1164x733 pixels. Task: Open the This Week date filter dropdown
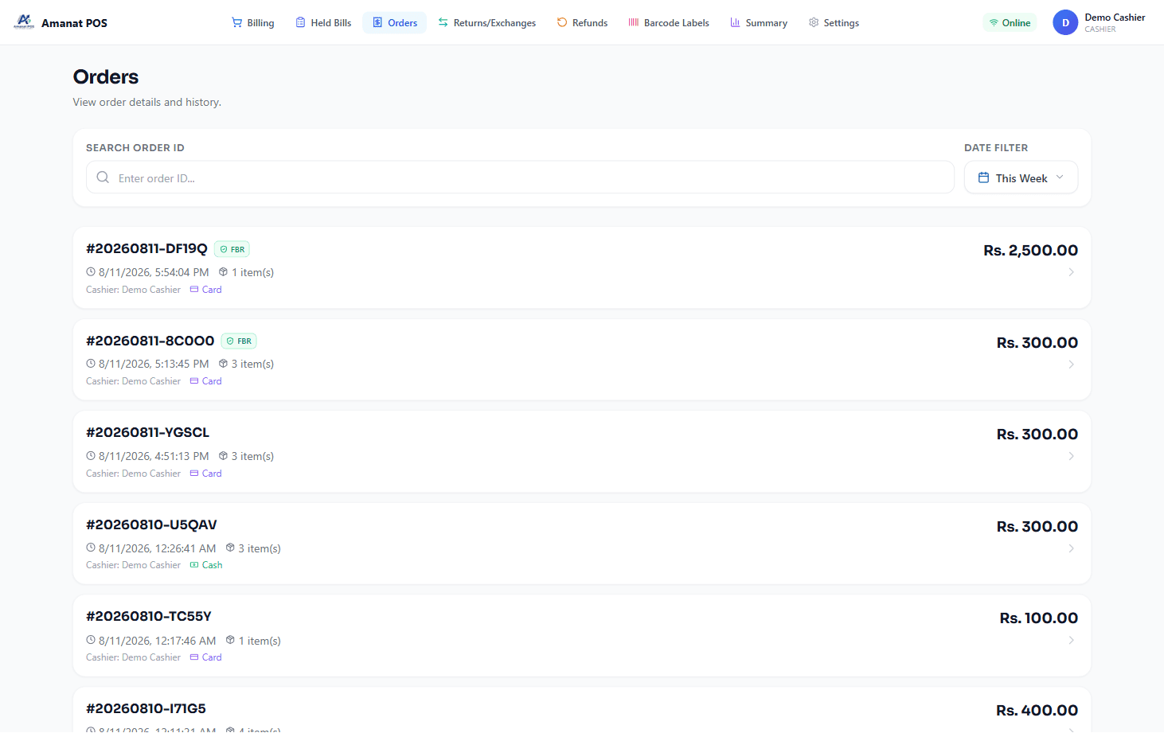pyautogui.click(x=1021, y=177)
